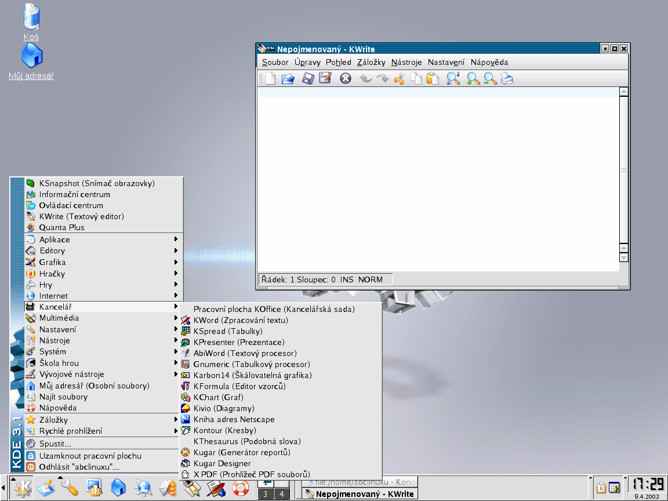Viewport: 668px width, 501px height.
Task: Click the fountain pen icon in panel
Action: pos(192,488)
